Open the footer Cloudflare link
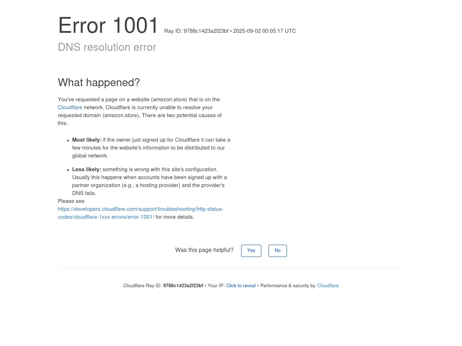Image resolution: width=462 pixels, height=346 pixels. point(328,286)
